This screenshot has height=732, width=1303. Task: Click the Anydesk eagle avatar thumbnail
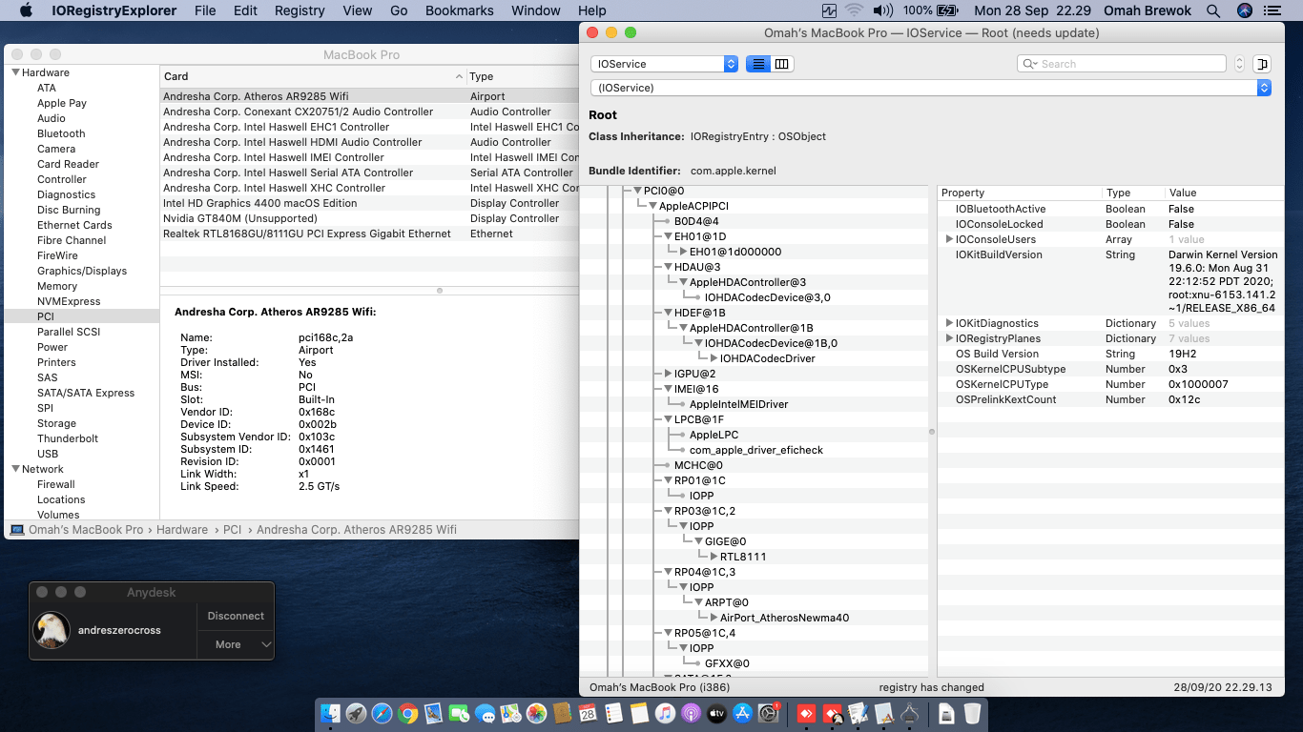(52, 630)
